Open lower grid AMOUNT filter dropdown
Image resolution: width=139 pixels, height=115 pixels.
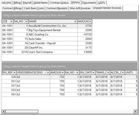tap(63, 73)
